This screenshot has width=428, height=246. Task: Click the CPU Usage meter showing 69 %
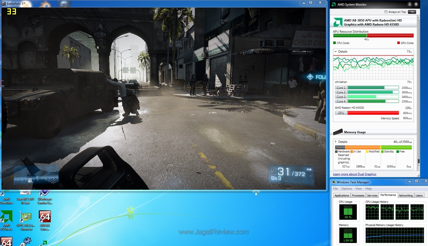(348, 212)
